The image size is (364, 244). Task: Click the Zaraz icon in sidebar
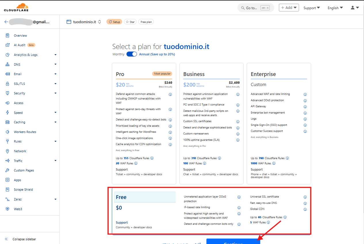8,199
